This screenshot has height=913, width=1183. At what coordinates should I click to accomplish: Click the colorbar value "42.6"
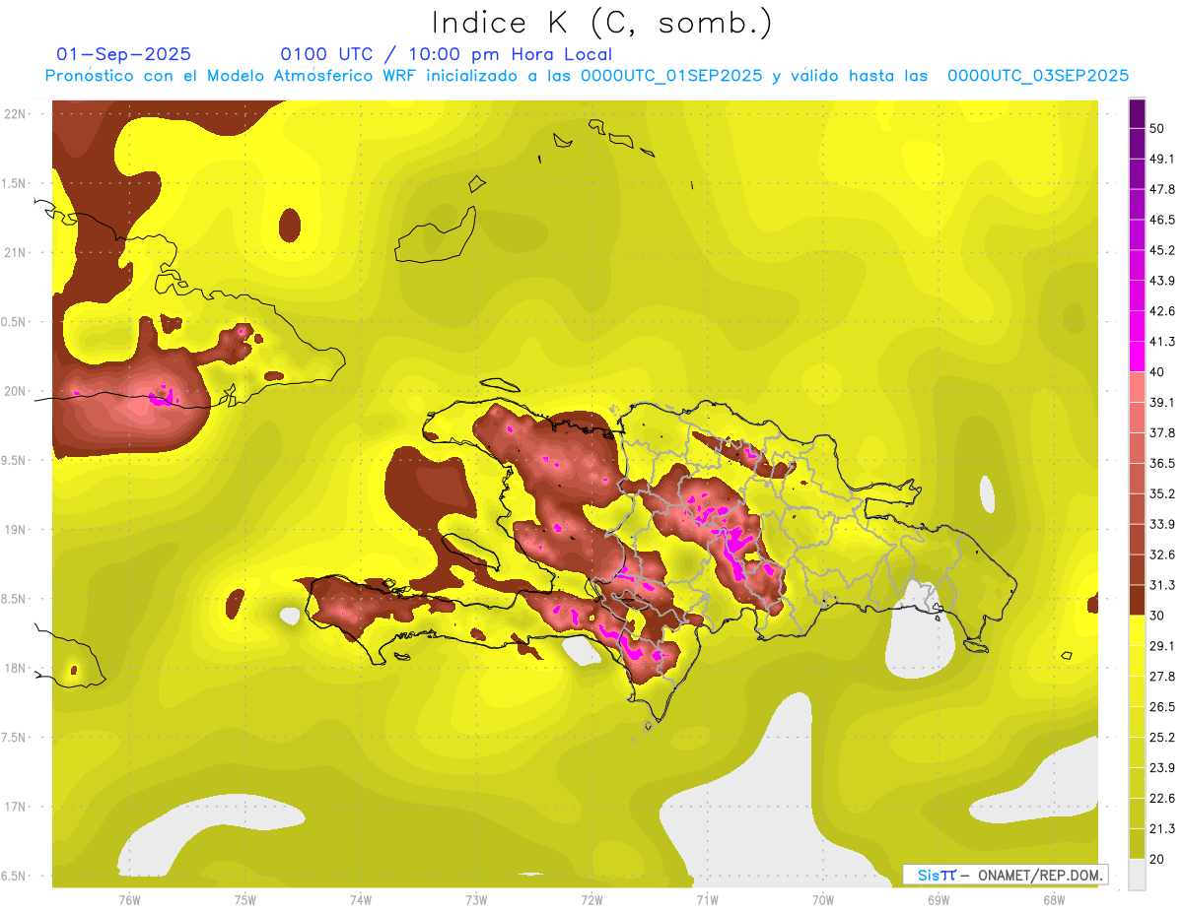click(1161, 311)
